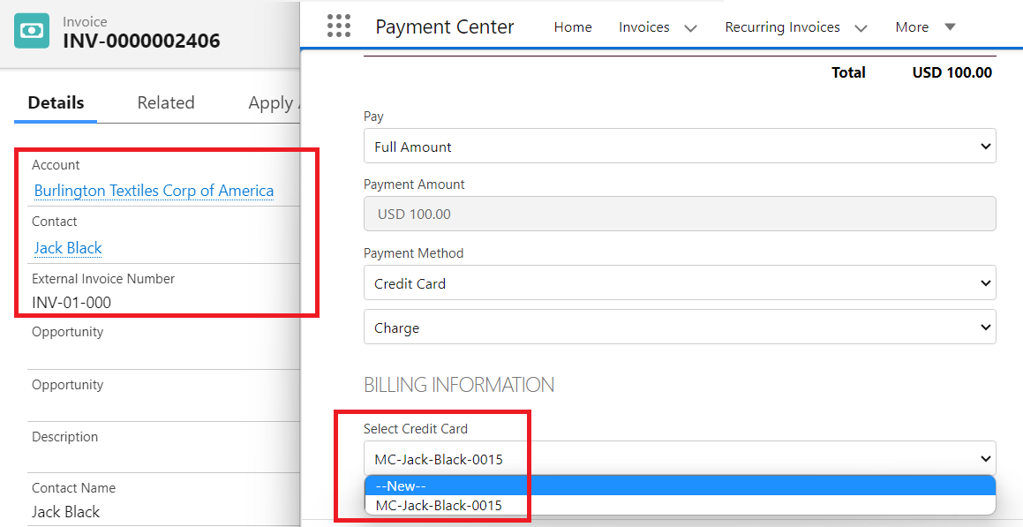The height and width of the screenshot is (527, 1023).
Task: Open the Invoices navigation tab
Action: tap(643, 27)
